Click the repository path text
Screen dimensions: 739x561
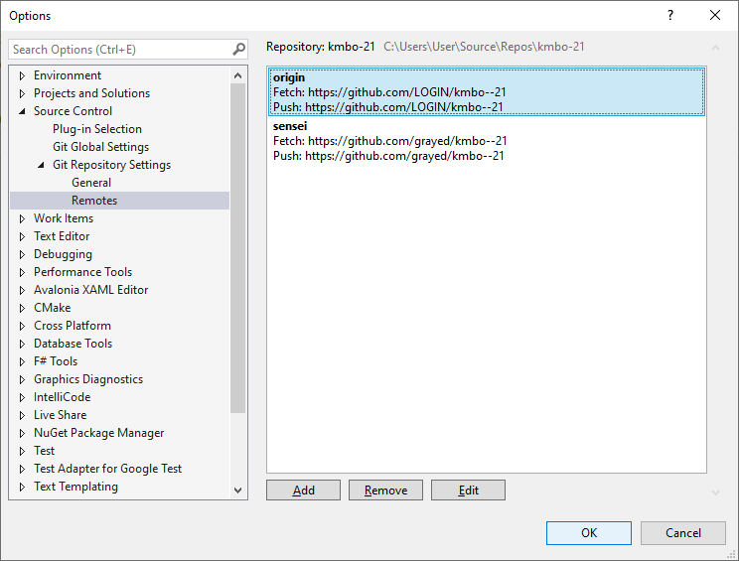tap(484, 47)
